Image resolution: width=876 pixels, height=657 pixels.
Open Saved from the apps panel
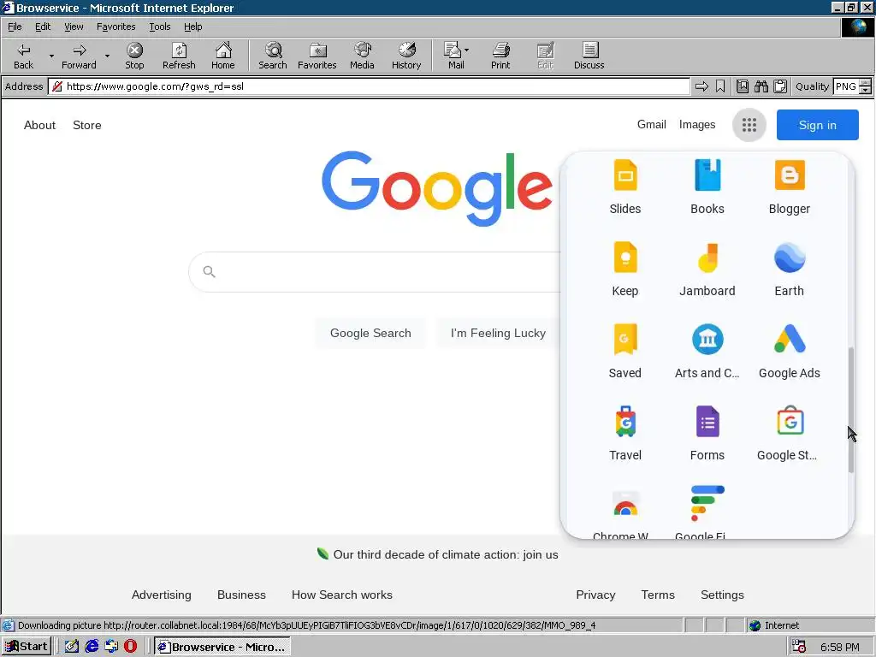point(625,352)
